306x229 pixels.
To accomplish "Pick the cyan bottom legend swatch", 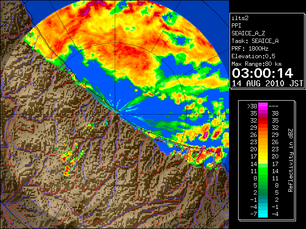I will tap(263, 214).
